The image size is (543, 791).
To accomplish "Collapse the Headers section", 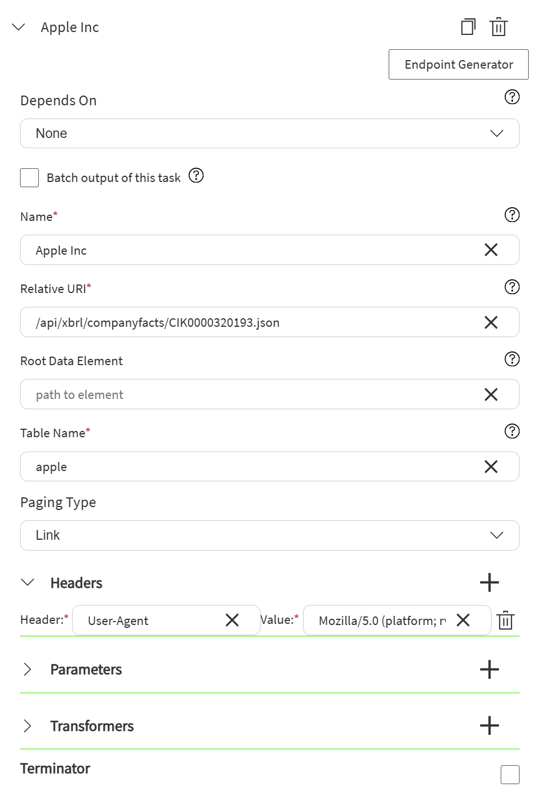I will [x=27, y=583].
